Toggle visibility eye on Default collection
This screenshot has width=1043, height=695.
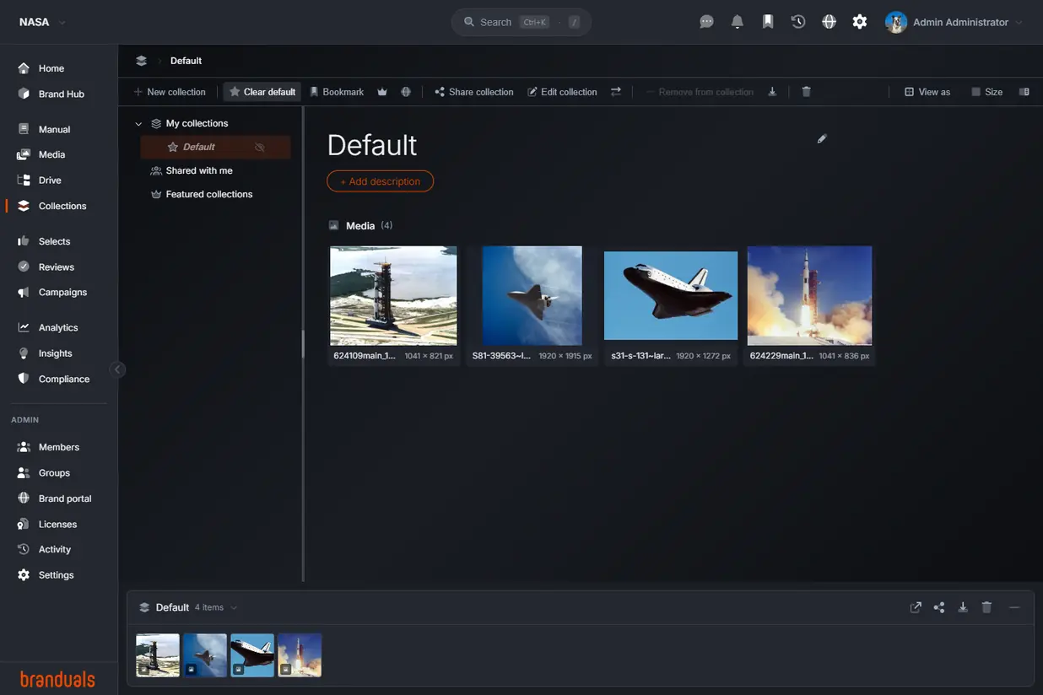tap(260, 147)
